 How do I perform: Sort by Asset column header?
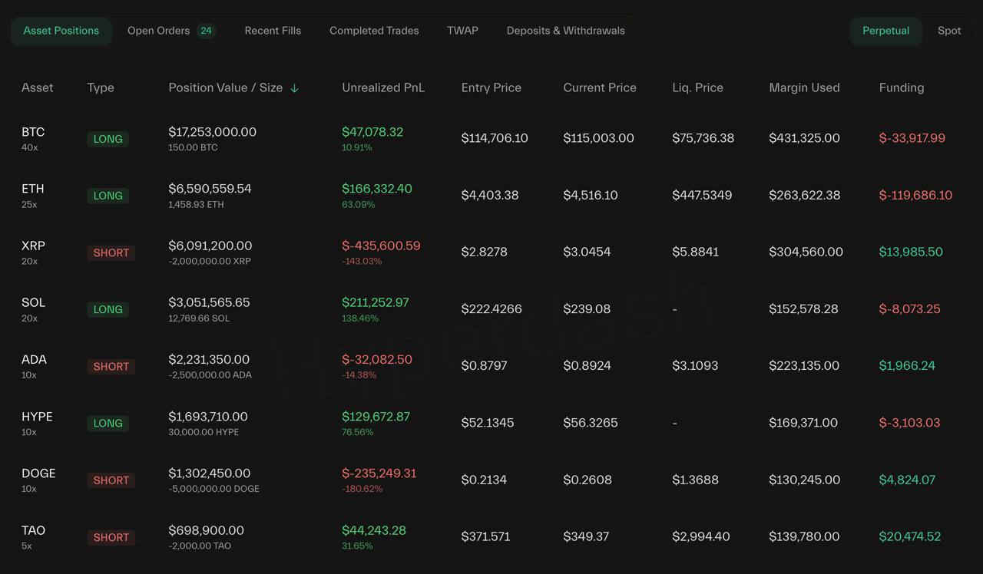pyautogui.click(x=38, y=87)
